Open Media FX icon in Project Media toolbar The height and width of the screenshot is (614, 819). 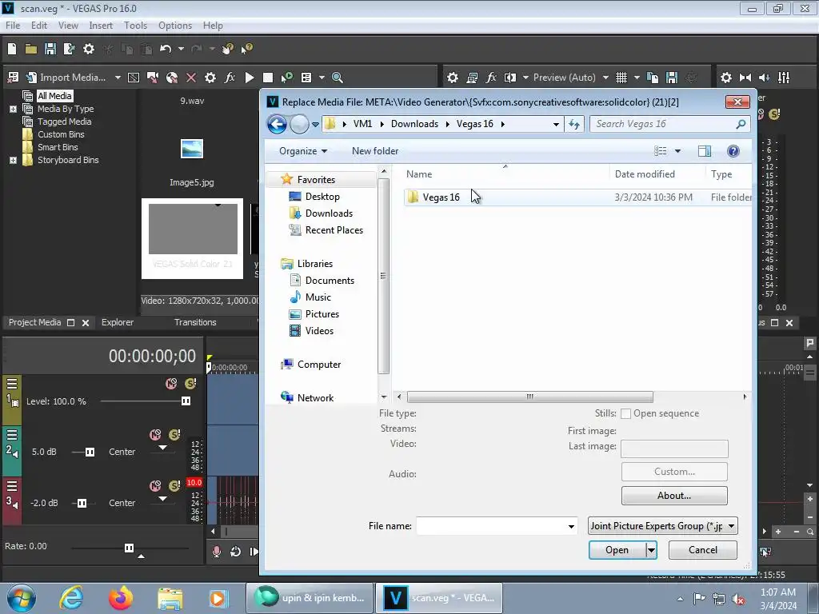pos(230,78)
